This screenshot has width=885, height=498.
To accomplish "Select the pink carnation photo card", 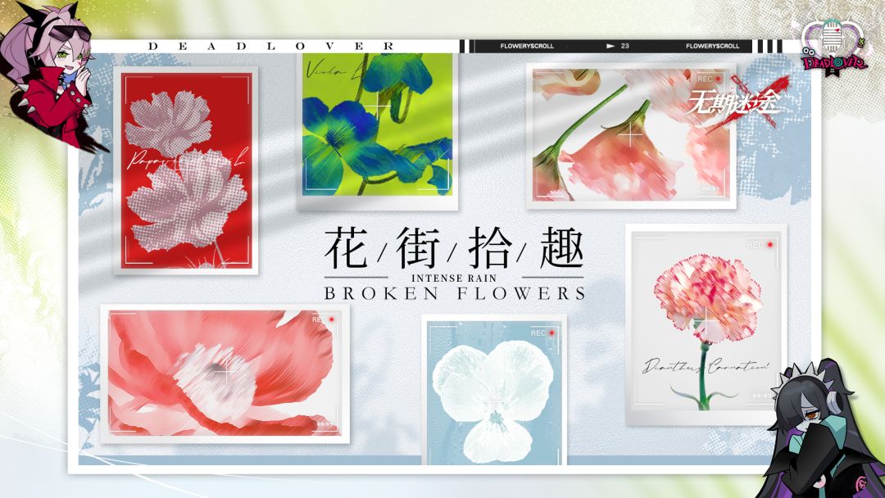I will [706, 325].
